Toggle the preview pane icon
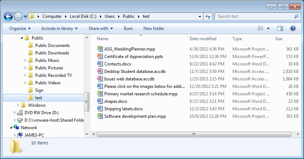304x159 pixels. click(280, 28)
